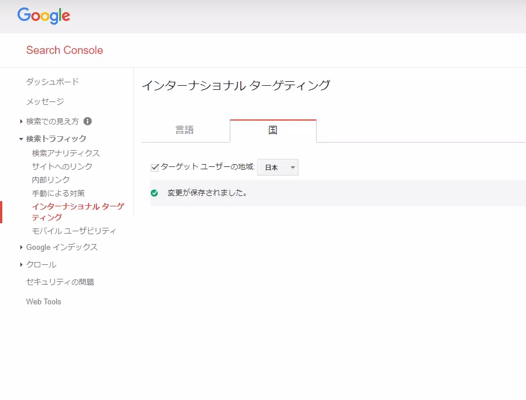526x400 pixels.
Task: Open 検索アナリティクス report
Action: 66,153
